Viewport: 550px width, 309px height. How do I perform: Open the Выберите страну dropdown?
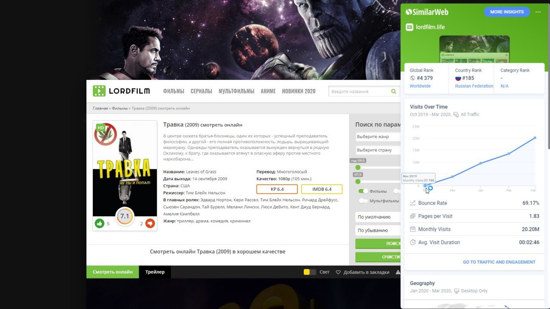click(x=378, y=150)
